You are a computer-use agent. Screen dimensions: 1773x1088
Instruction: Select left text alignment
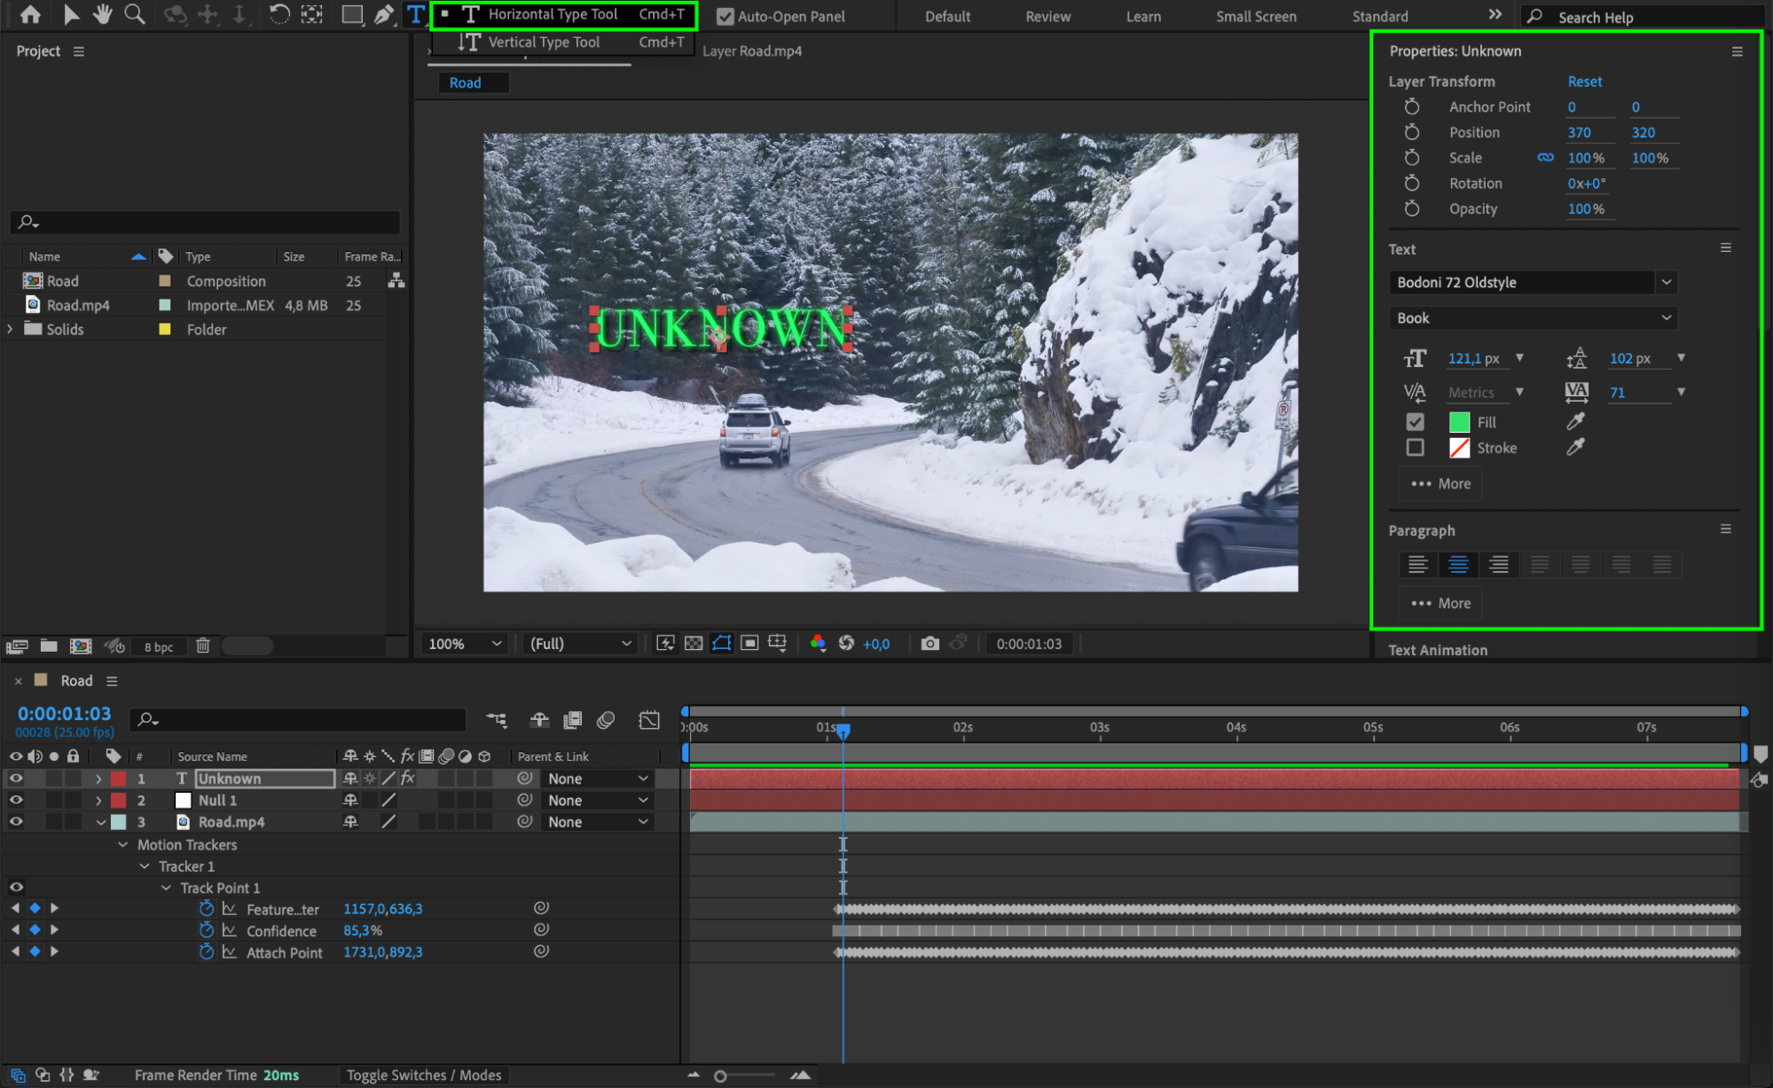(1418, 565)
